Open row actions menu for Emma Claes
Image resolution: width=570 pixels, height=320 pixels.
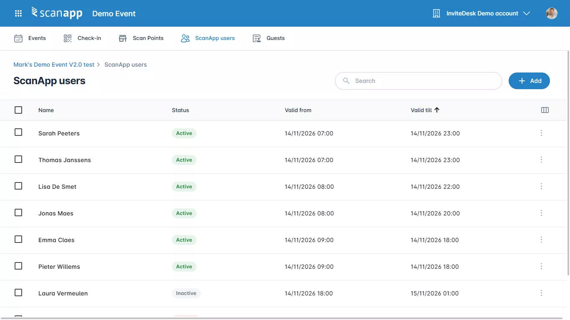pyautogui.click(x=541, y=240)
